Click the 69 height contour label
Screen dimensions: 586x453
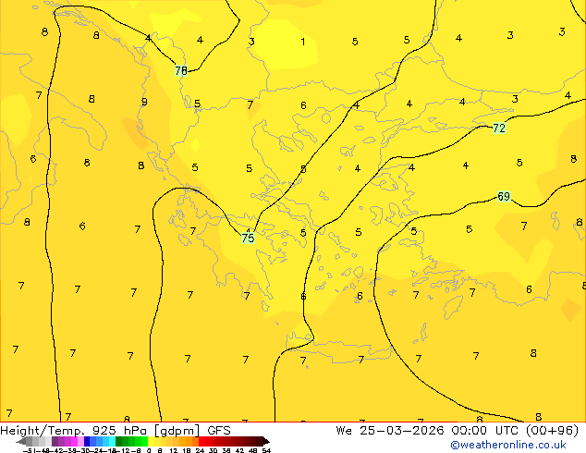click(x=504, y=196)
